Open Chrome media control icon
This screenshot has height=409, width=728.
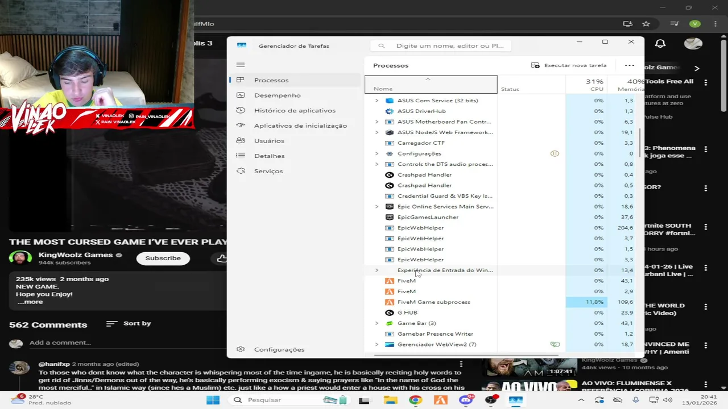point(675,24)
